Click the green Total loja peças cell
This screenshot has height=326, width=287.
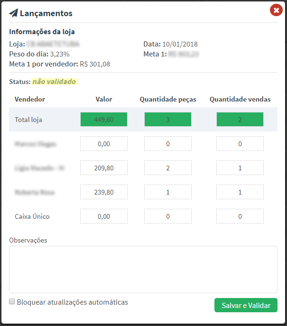pos(168,120)
